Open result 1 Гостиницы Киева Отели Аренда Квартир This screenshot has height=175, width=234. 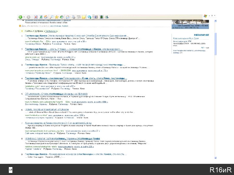click(x=77, y=36)
